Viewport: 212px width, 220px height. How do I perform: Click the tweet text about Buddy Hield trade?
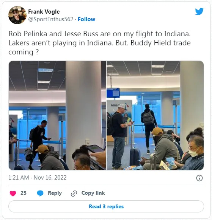coord(99,43)
